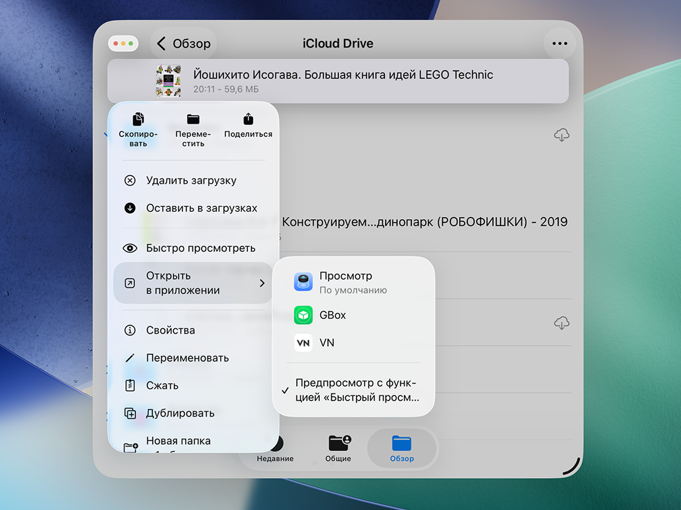Tap the Просмотр app icon
The height and width of the screenshot is (510, 681).
pos(304,282)
